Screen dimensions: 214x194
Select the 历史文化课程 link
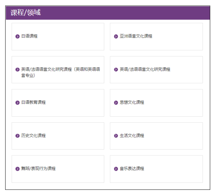click(x=34, y=136)
